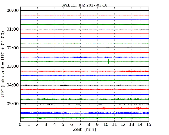Click the 04:00 time label
Viewport: 169px width, 135px height.
(13, 85)
